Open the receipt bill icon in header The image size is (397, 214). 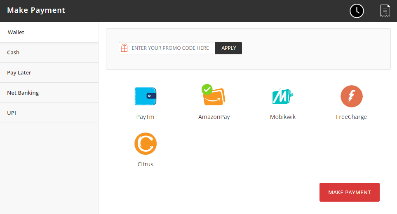(385, 11)
